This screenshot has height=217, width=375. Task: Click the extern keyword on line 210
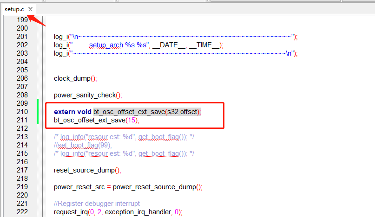coord(64,112)
